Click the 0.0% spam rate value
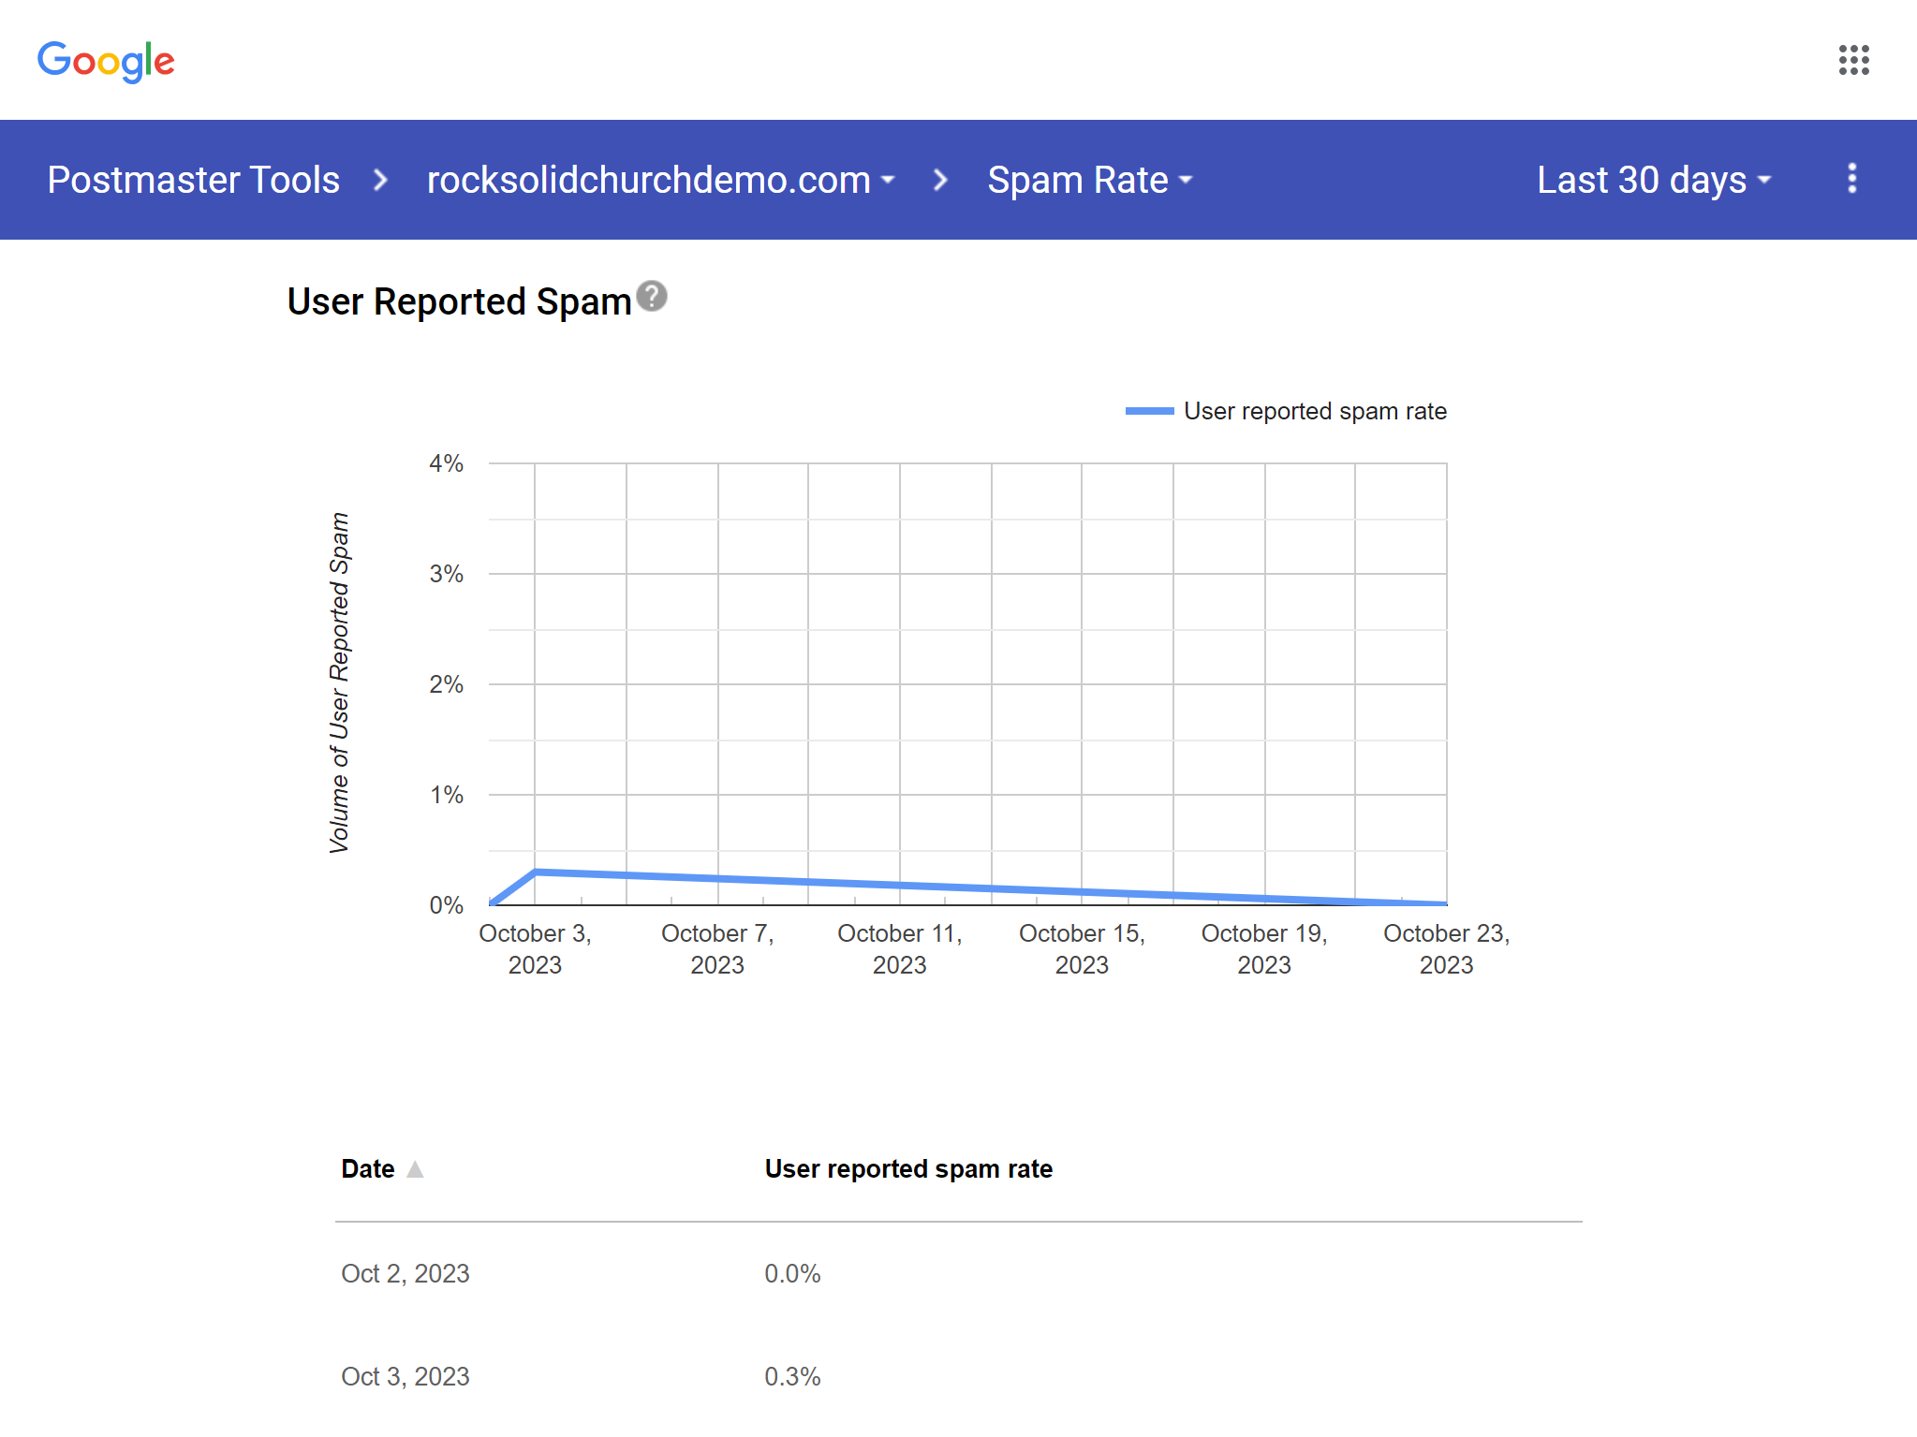Viewport: 1917px width, 1437px height. (x=792, y=1274)
